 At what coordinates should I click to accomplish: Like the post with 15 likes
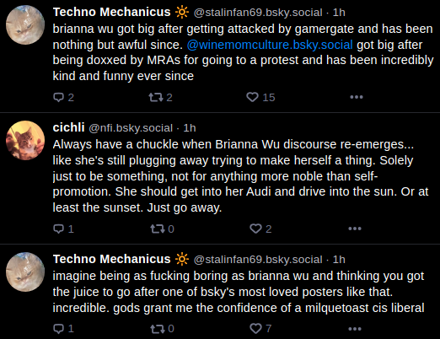tap(260, 97)
